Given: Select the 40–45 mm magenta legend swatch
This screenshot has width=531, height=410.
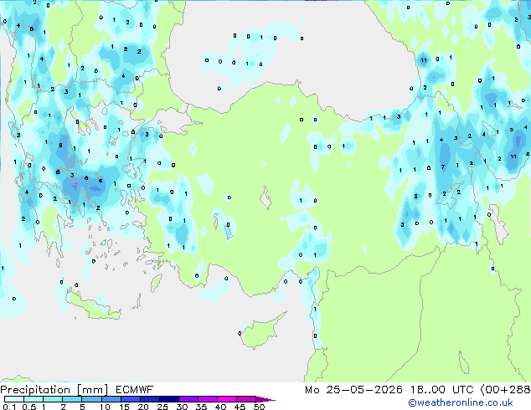Looking at the screenshot, I should (x=227, y=399).
